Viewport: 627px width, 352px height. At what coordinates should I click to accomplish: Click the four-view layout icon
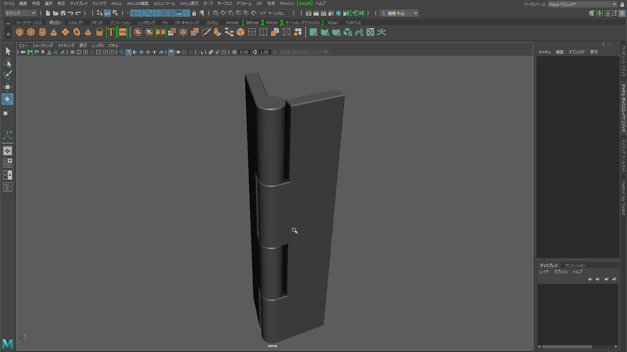pos(7,163)
